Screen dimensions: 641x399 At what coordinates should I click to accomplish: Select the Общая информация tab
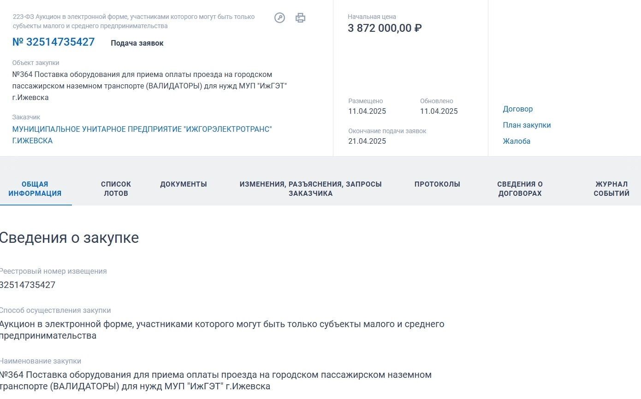click(35, 189)
